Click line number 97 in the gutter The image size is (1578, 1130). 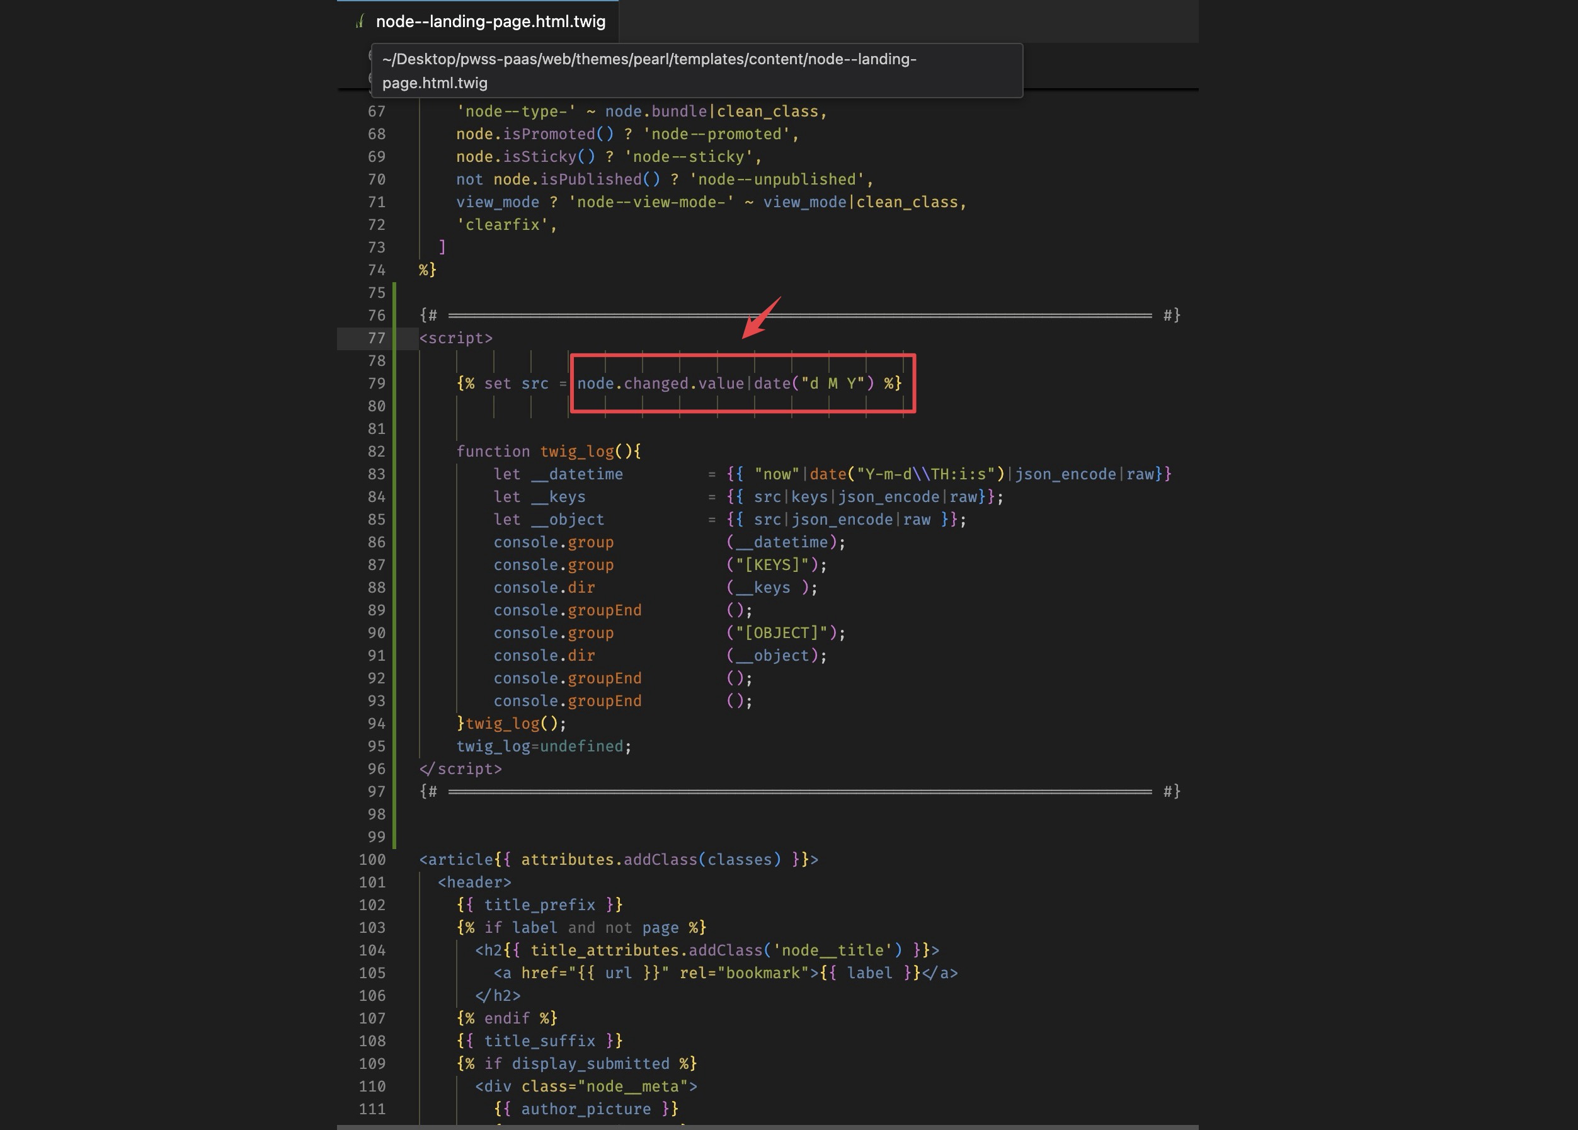pyautogui.click(x=377, y=792)
